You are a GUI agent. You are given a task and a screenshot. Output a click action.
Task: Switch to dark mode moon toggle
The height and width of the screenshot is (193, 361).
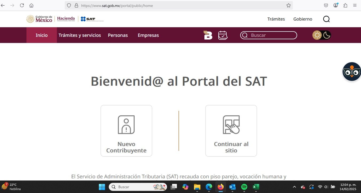coord(327,35)
